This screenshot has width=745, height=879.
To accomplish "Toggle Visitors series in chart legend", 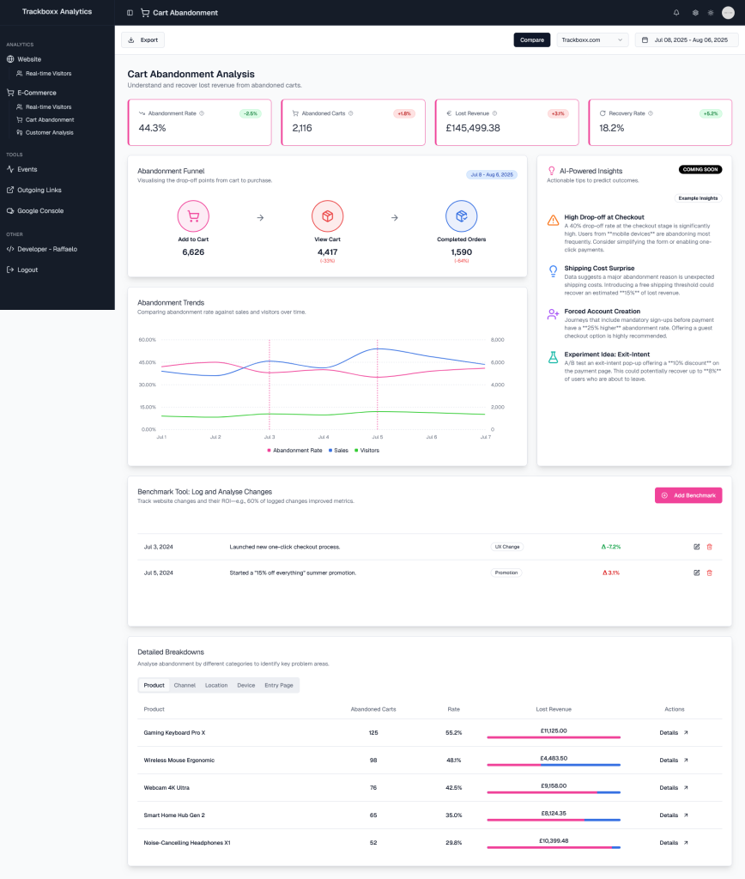I will [368, 450].
